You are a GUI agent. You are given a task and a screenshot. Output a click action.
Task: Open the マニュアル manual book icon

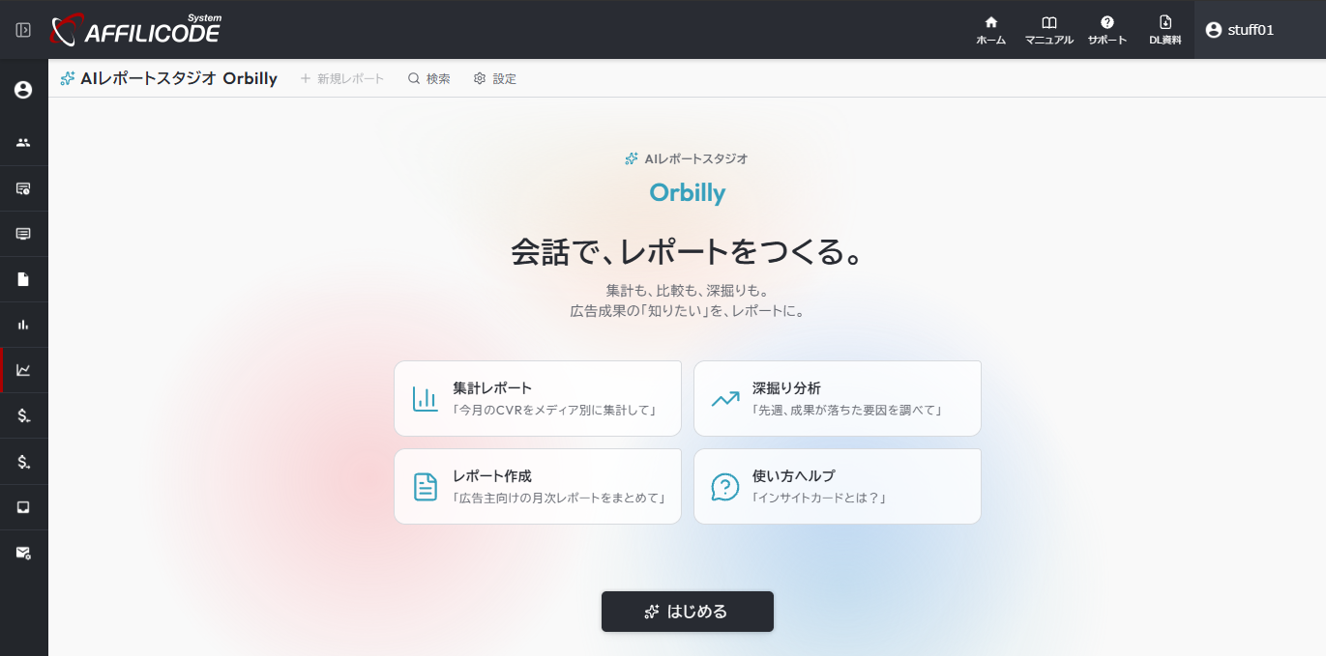pyautogui.click(x=1048, y=30)
